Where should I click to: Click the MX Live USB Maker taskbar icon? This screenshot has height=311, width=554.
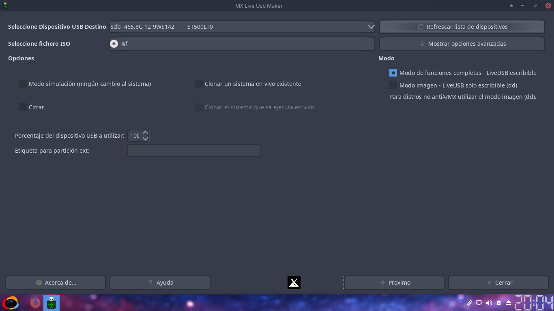tap(52, 303)
